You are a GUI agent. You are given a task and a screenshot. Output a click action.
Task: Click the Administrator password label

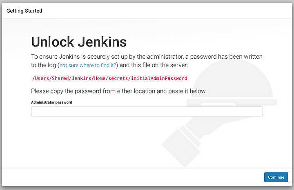click(51, 102)
